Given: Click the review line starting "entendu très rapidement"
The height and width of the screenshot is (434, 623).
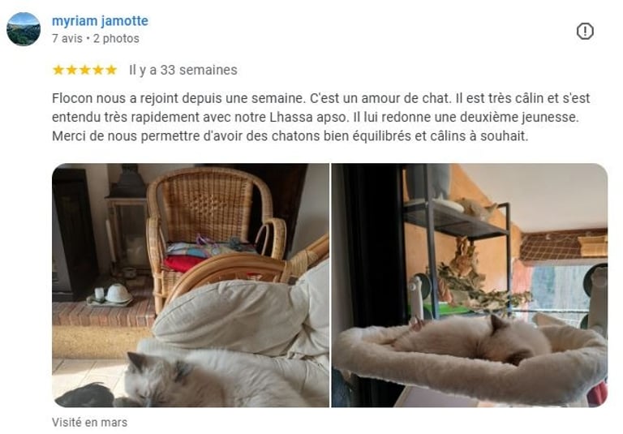Looking at the screenshot, I should click(316, 118).
